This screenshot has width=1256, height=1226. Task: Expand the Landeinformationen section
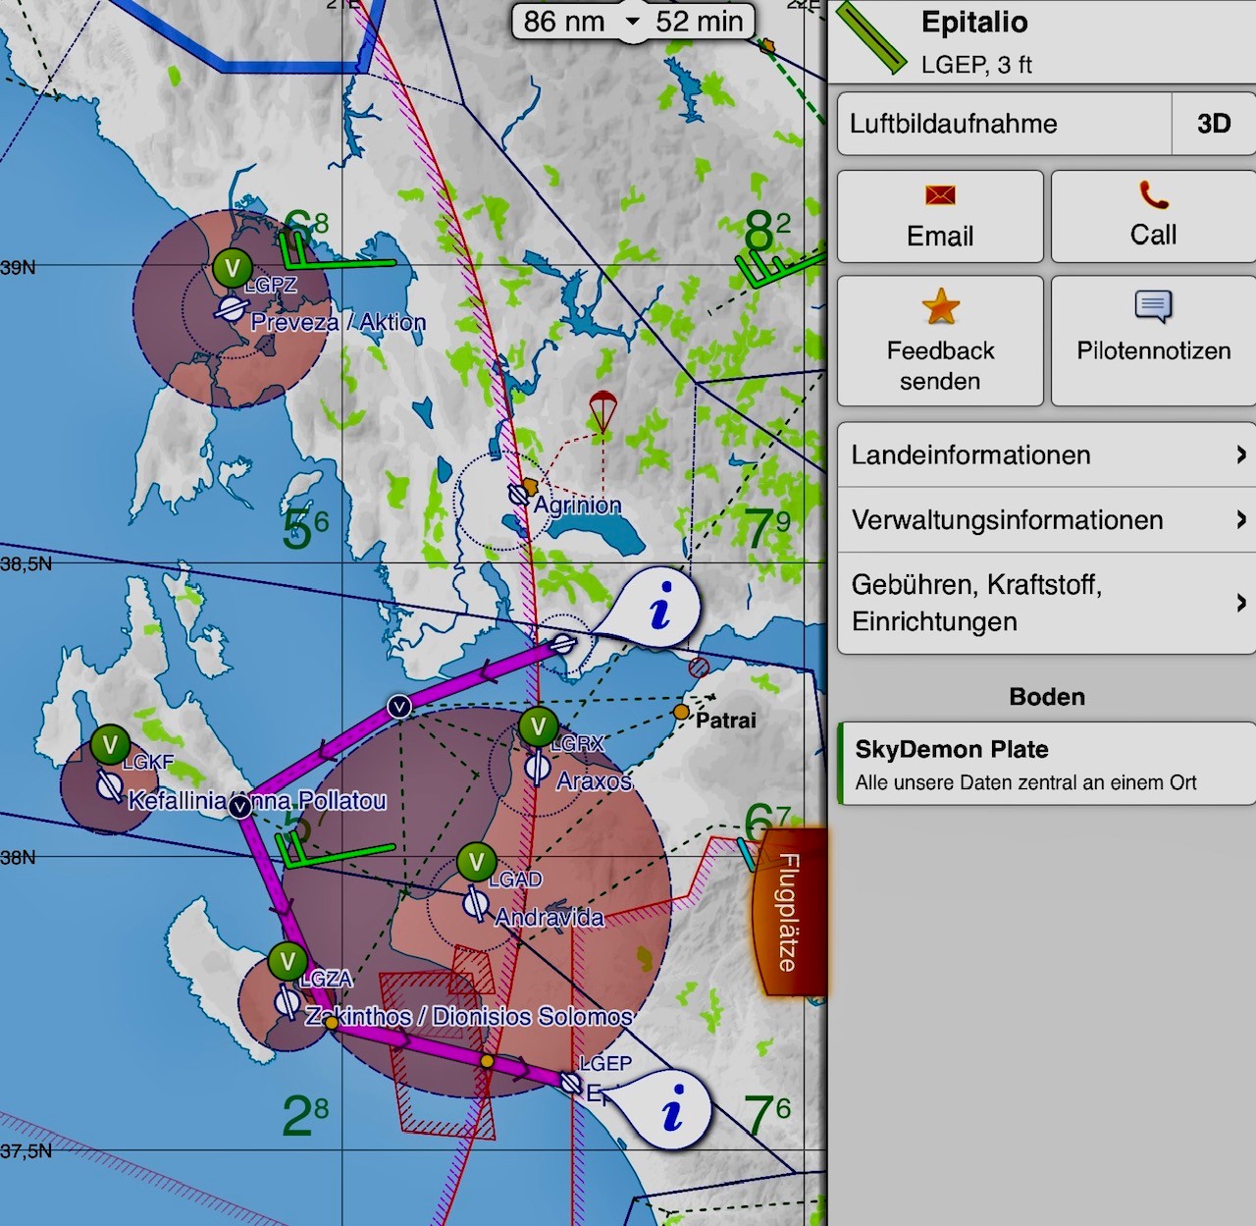1046,455
